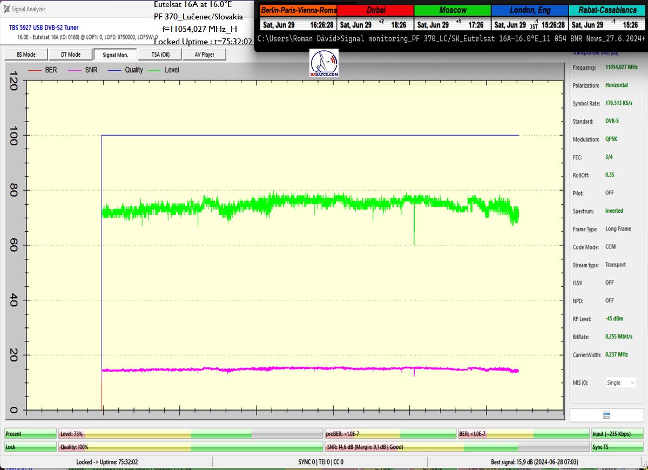Open the MIS Single dropdown
This screenshot has height=470, width=648.
pos(620,382)
